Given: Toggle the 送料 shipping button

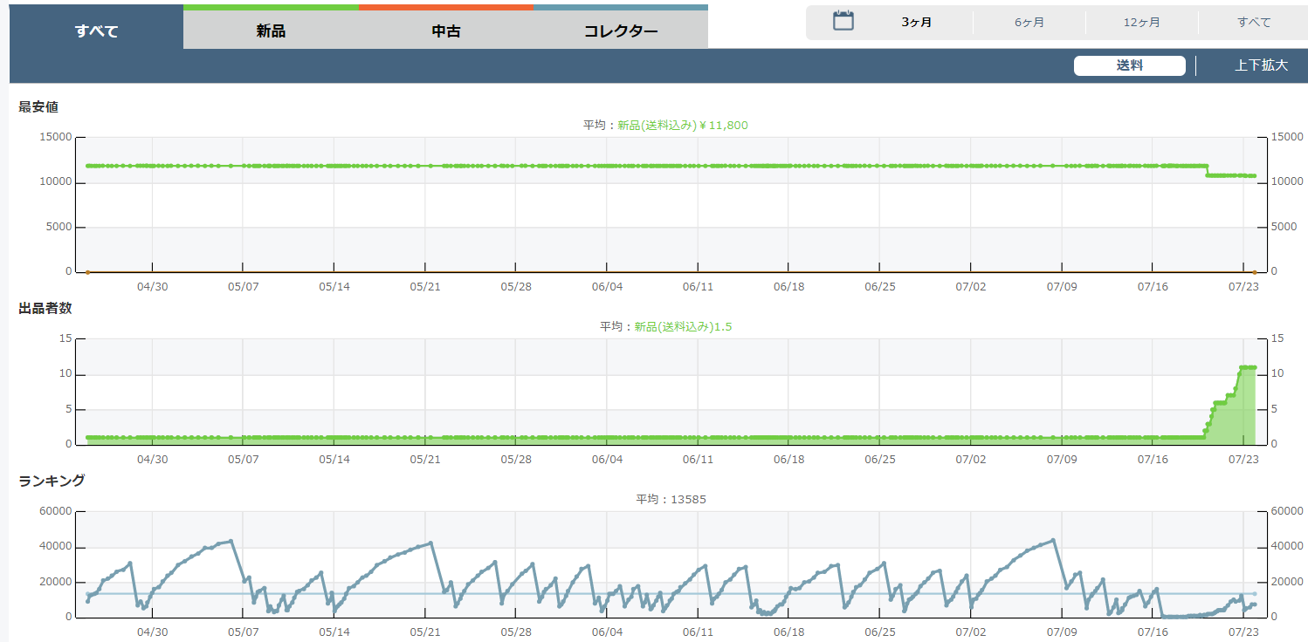Looking at the screenshot, I should click(x=1129, y=65).
